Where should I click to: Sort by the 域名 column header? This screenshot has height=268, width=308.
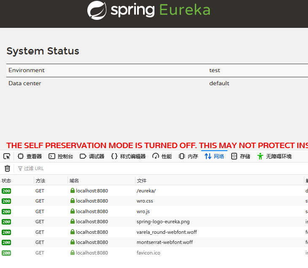coord(102,181)
